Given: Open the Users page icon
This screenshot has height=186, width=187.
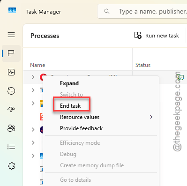Looking at the screenshot, I should pos(11,128).
